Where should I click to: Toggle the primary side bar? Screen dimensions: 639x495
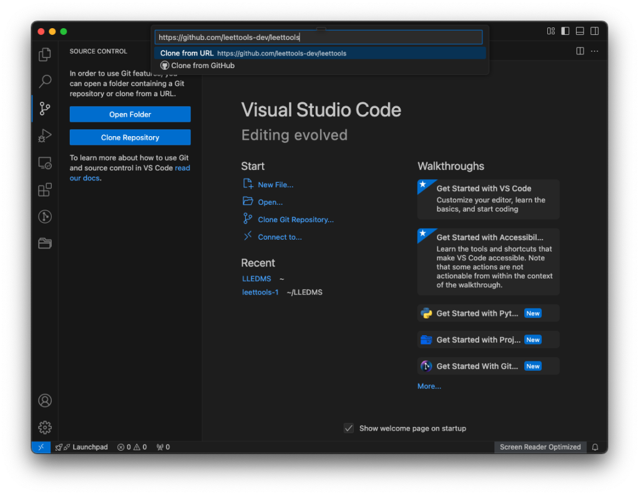click(x=565, y=31)
